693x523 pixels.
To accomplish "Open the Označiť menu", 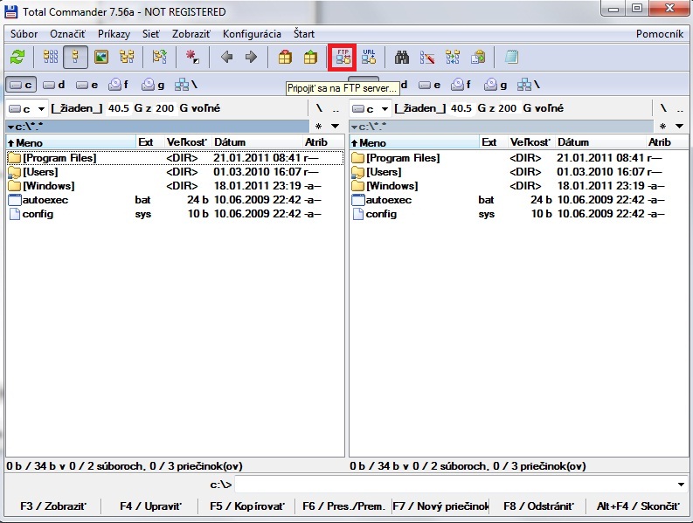I will (x=67, y=34).
